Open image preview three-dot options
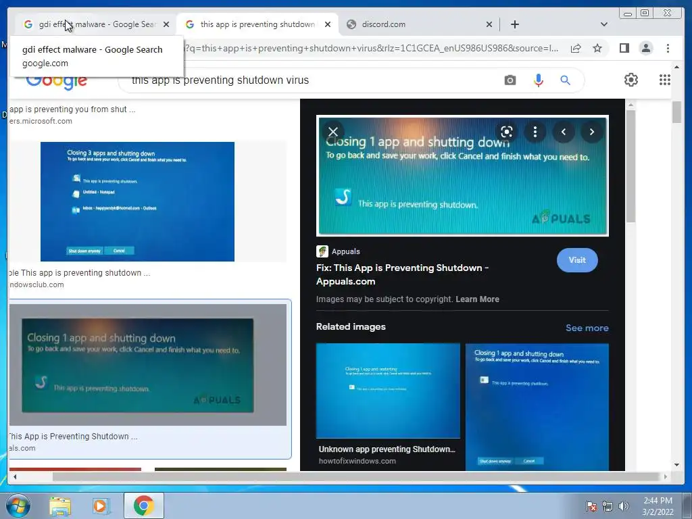Viewport: 692px width, 519px height. 535,132
